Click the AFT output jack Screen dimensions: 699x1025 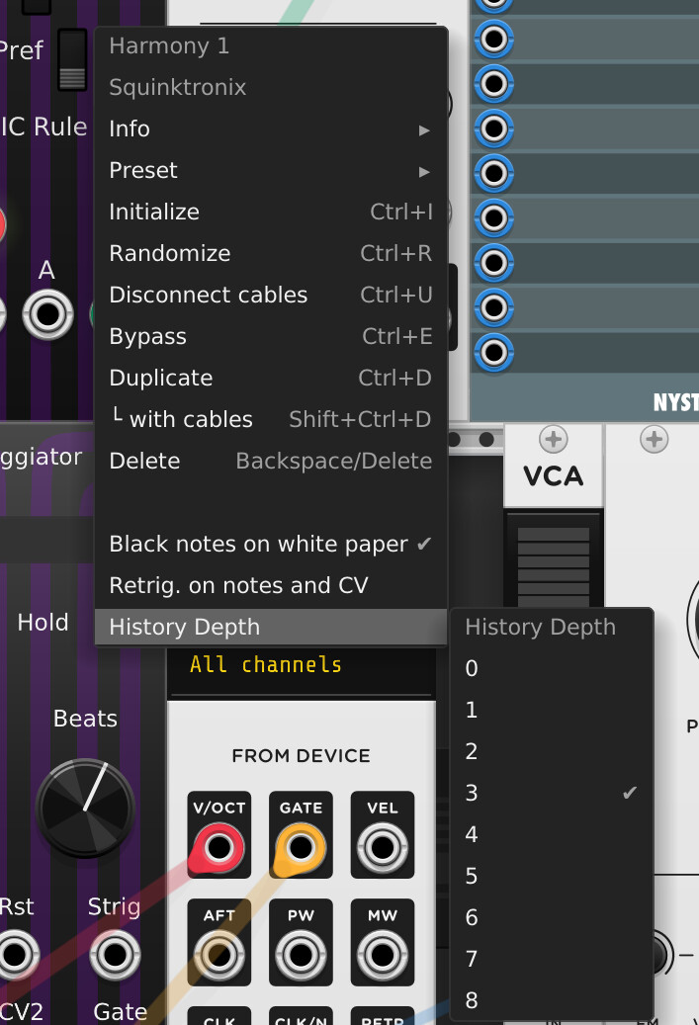pyautogui.click(x=219, y=955)
